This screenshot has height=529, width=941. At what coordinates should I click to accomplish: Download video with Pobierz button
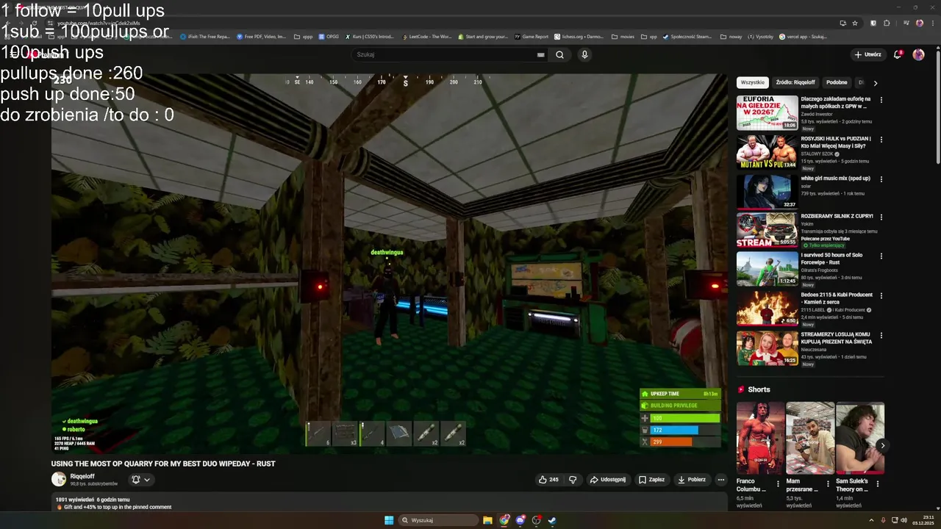[x=691, y=480]
